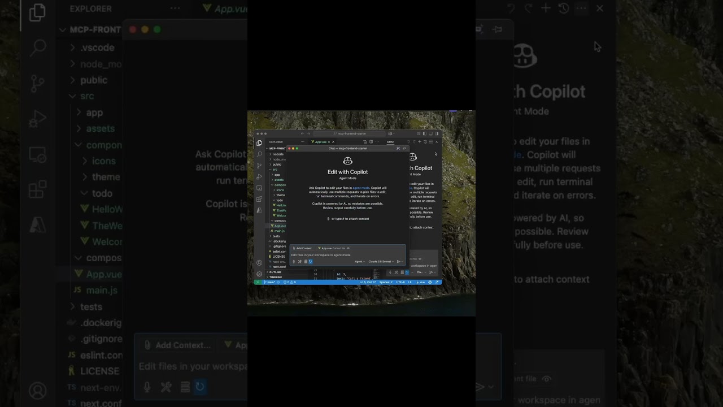Split the editor to the right
723x407 pixels.
tap(371, 142)
